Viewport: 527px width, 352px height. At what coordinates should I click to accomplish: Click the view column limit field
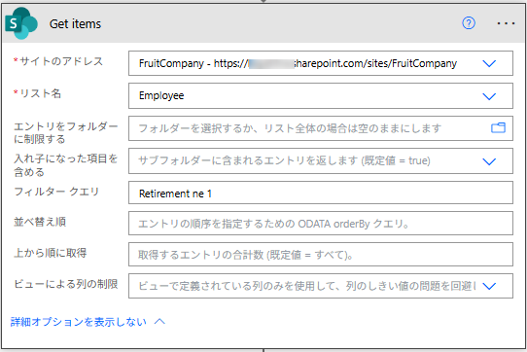click(x=321, y=286)
